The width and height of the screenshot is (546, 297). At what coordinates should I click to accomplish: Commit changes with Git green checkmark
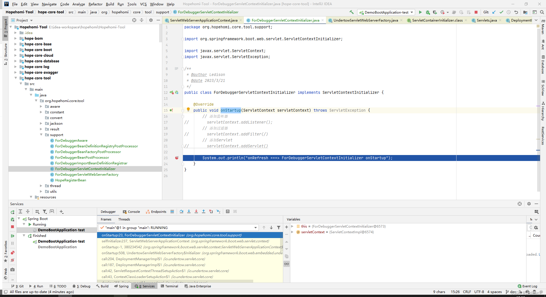click(x=501, y=12)
